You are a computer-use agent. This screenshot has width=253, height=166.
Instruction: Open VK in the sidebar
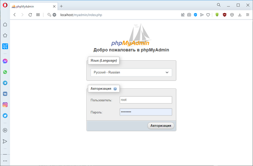point(5,94)
